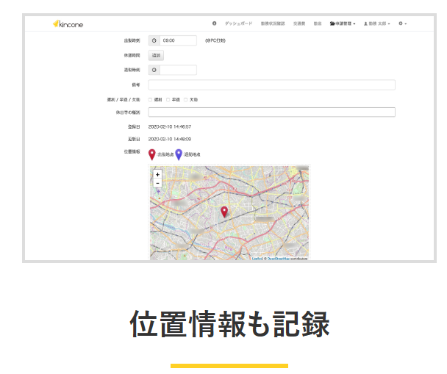
Task: Expand the 申請管理 dropdown menu
Action: pyautogui.click(x=343, y=24)
